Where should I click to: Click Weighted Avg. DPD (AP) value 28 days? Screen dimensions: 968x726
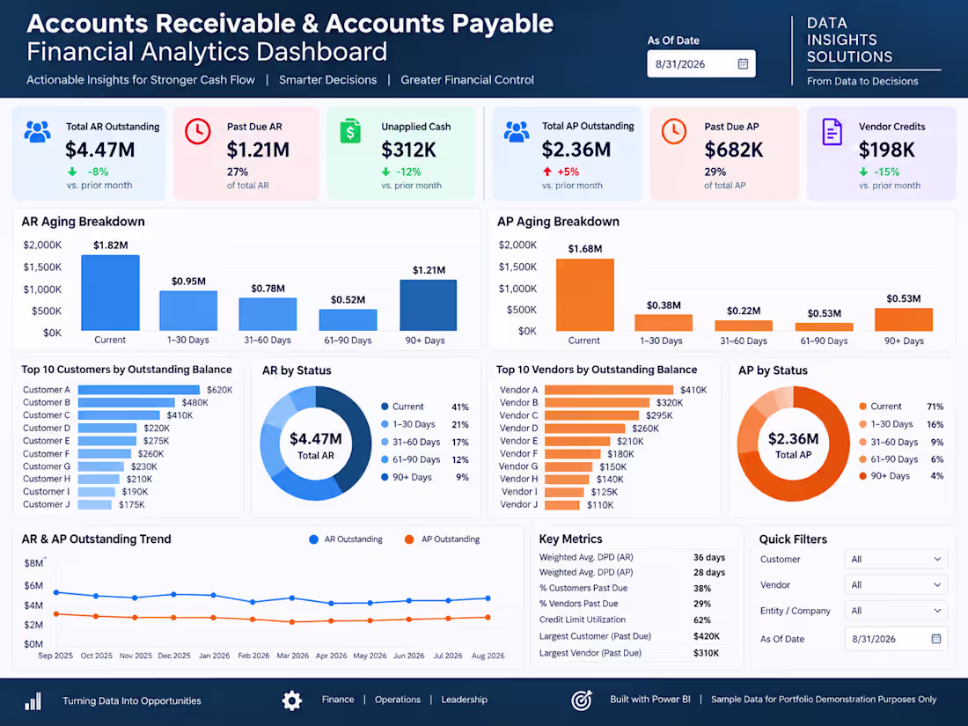click(708, 572)
